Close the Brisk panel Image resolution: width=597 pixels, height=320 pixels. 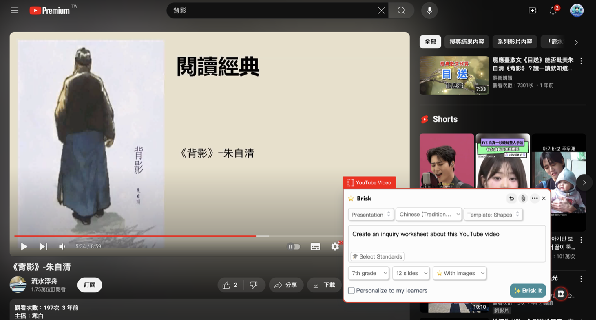(x=544, y=198)
